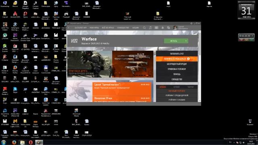Open the Total Commander desktop shortcut
The width and height of the screenshot is (258, 145).
coord(46,69)
